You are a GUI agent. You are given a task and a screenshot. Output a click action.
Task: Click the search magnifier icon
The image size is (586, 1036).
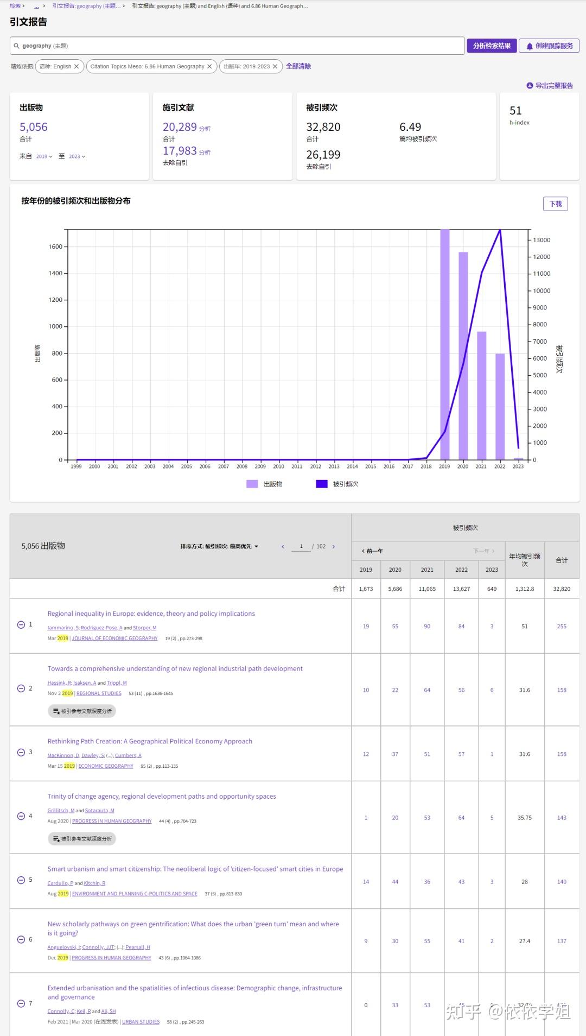pyautogui.click(x=17, y=46)
